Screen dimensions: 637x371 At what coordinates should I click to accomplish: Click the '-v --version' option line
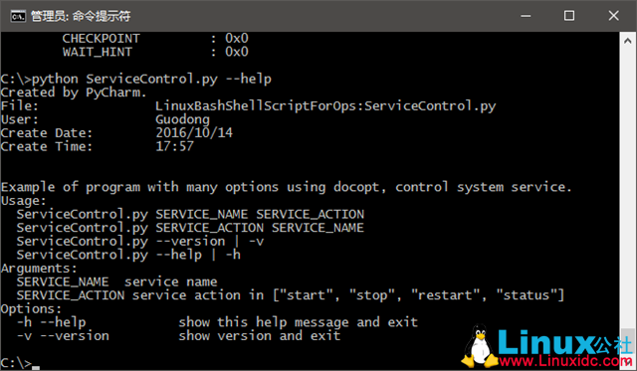(178, 336)
